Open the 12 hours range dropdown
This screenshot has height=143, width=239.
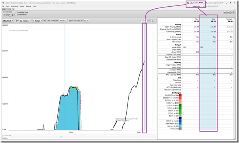(x=25, y=21)
